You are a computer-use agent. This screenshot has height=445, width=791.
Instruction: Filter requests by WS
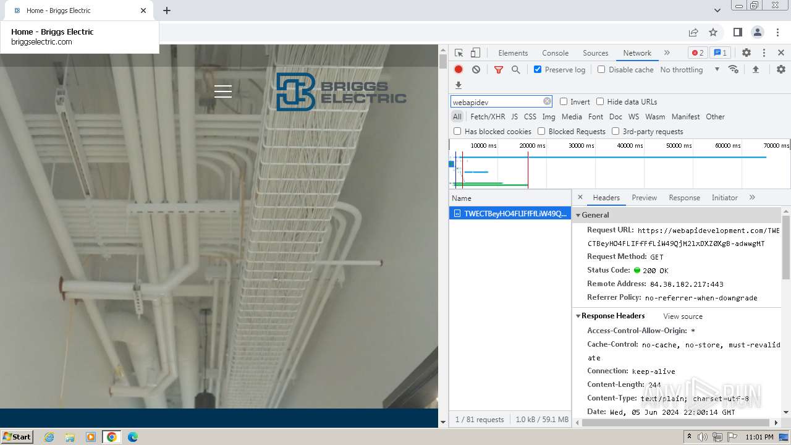coord(633,116)
